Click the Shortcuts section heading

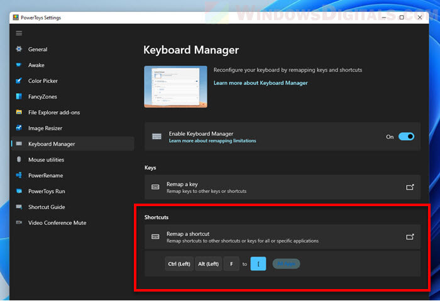pyautogui.click(x=157, y=217)
